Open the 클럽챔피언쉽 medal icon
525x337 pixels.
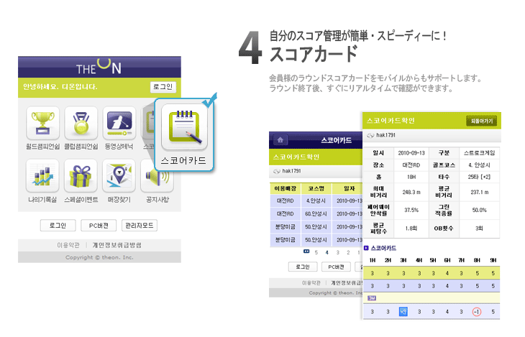click(81, 123)
